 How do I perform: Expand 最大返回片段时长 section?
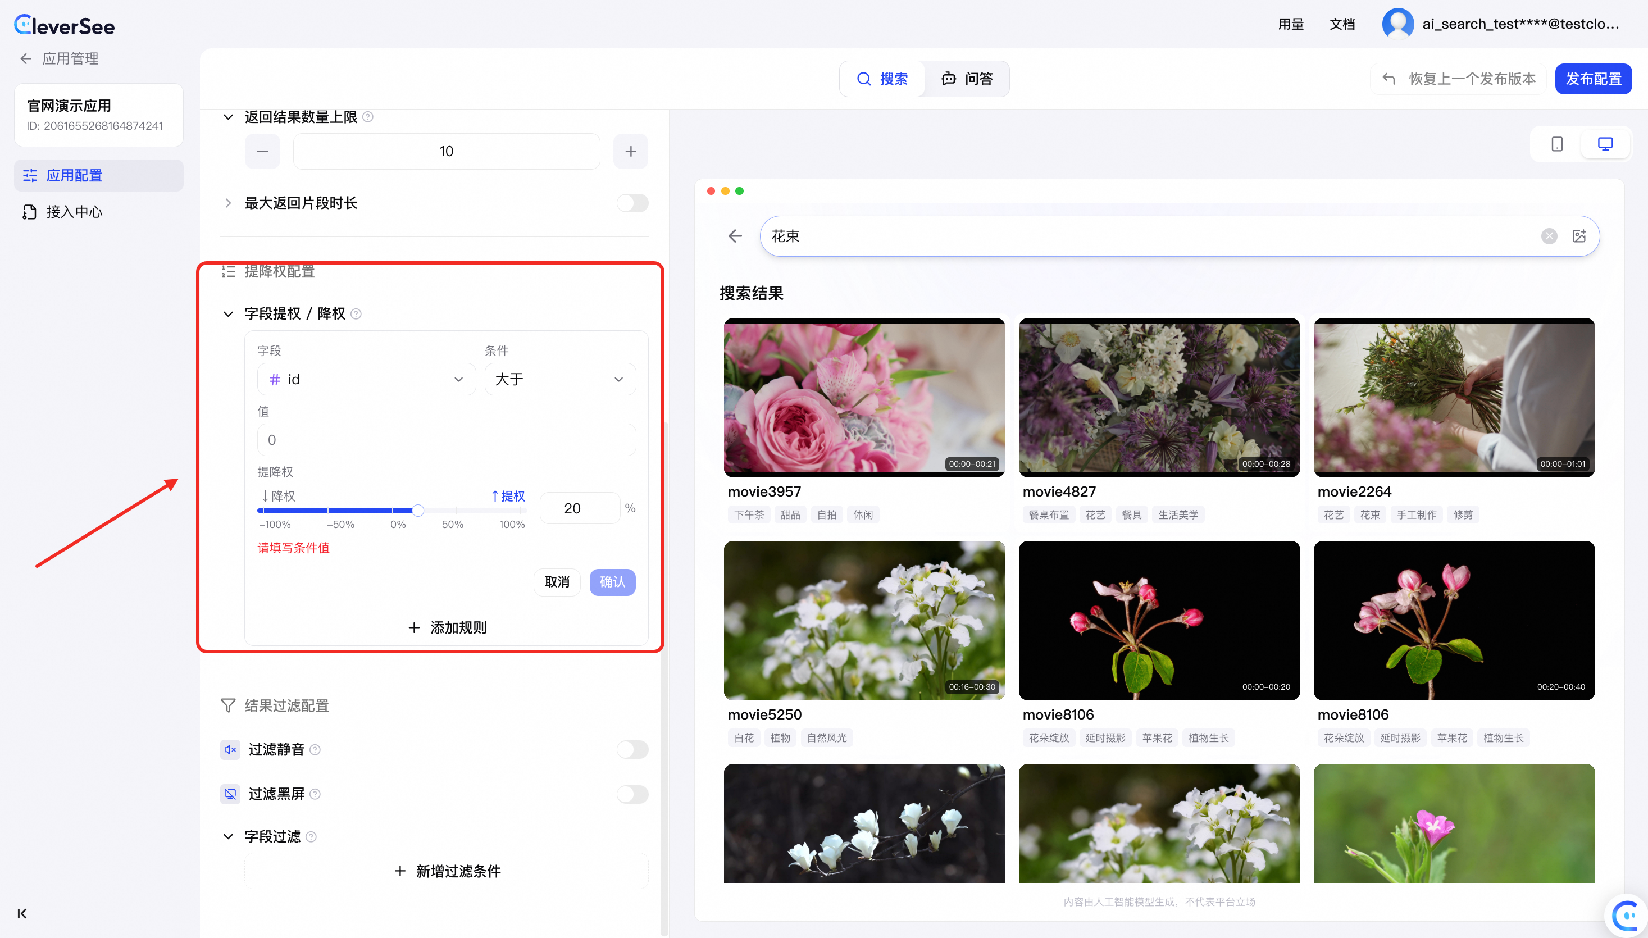click(x=227, y=203)
